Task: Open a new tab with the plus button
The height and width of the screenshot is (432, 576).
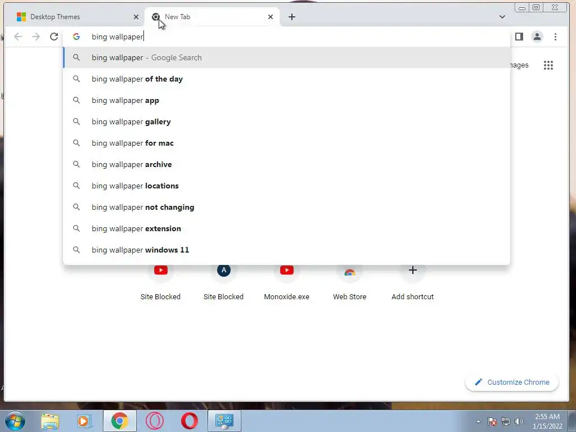Action: point(292,17)
